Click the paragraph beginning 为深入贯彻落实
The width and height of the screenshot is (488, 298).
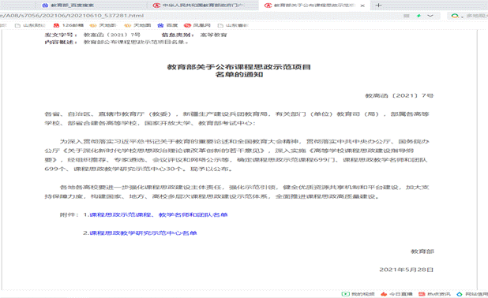(237, 155)
